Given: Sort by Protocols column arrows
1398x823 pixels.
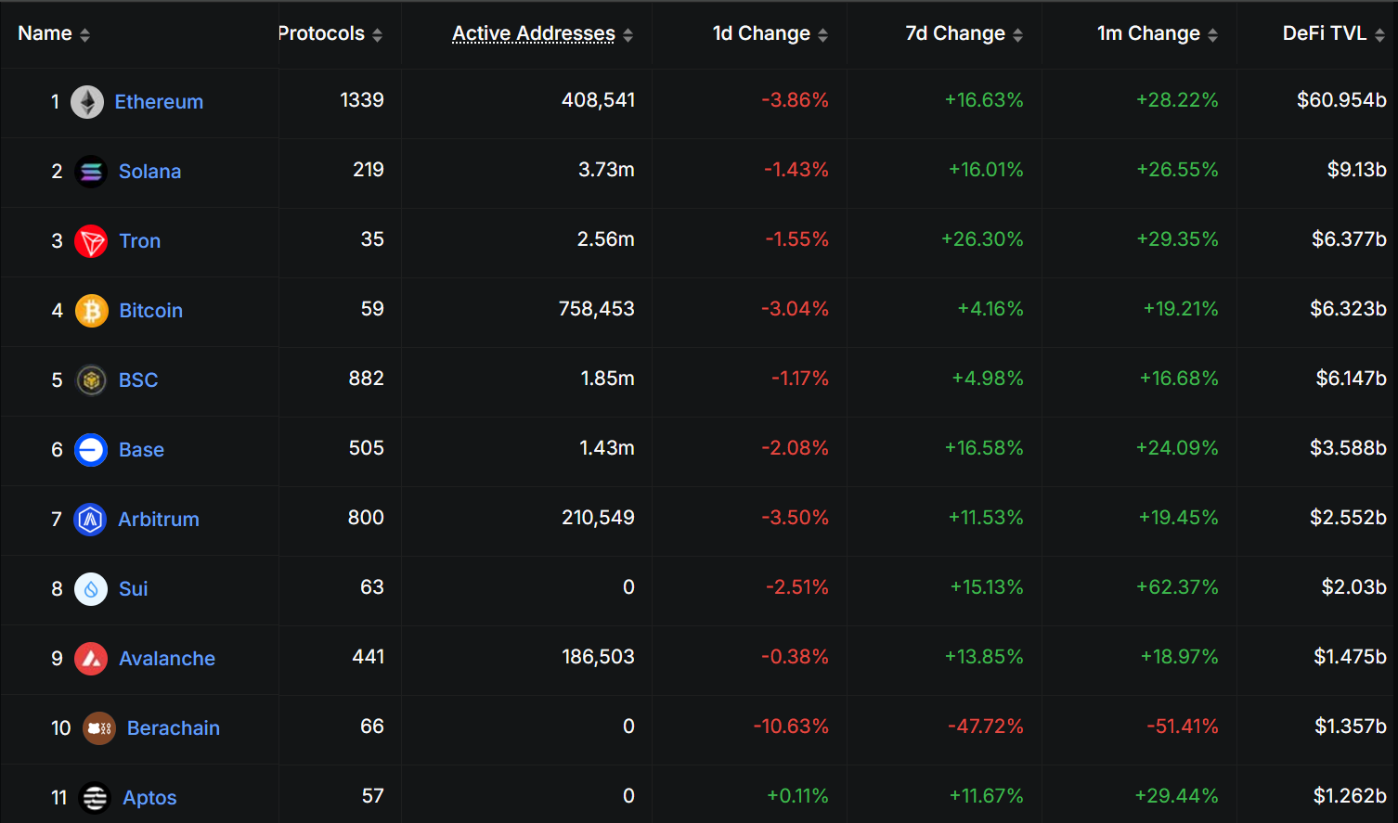Looking at the screenshot, I should tap(378, 34).
